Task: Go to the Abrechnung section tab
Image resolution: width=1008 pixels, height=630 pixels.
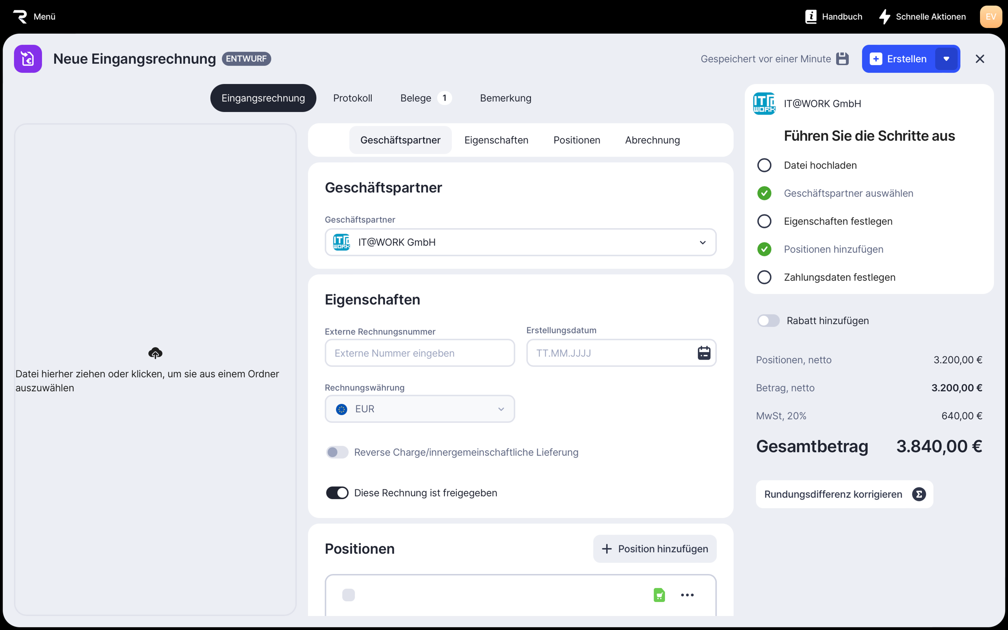Action: [x=652, y=140]
